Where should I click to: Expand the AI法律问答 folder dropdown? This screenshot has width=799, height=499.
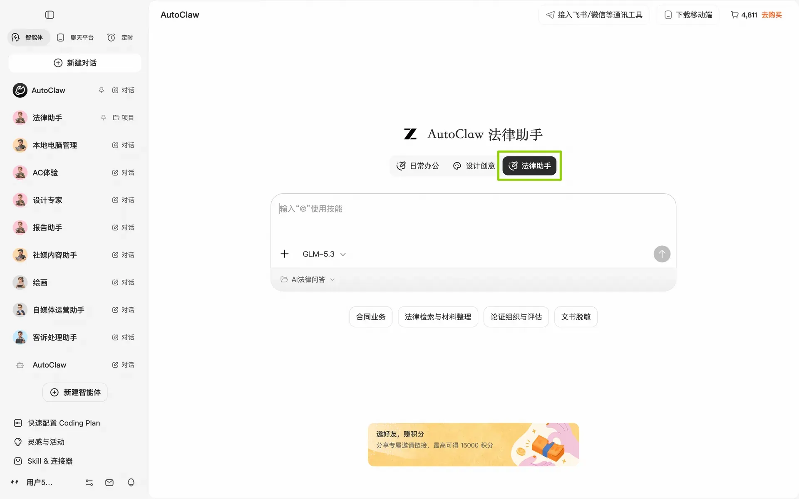(x=308, y=279)
